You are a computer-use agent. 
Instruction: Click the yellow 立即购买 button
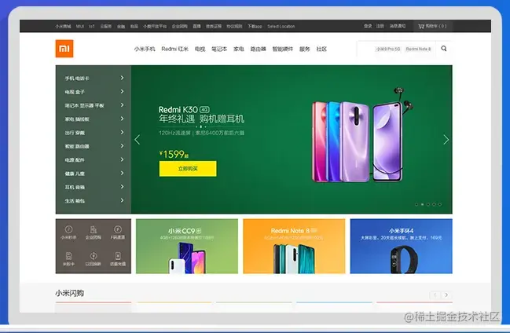pyautogui.click(x=188, y=168)
